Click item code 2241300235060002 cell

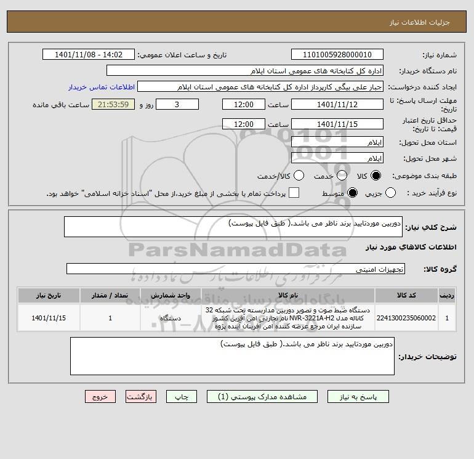[406, 318]
